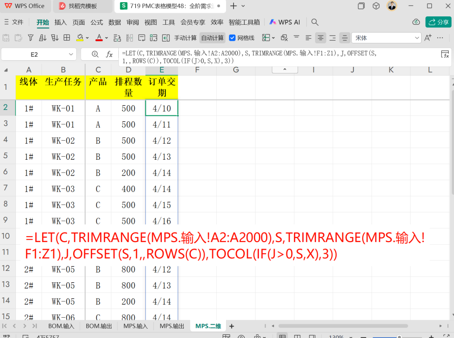Click the wrap text cell icon

click(141, 38)
